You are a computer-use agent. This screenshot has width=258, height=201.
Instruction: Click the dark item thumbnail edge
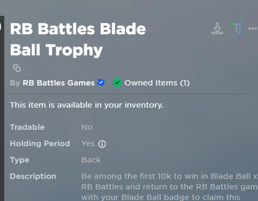click(2, 108)
